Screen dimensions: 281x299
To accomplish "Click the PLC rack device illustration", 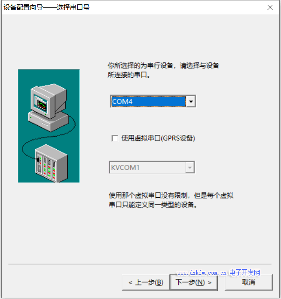I will (51, 163).
